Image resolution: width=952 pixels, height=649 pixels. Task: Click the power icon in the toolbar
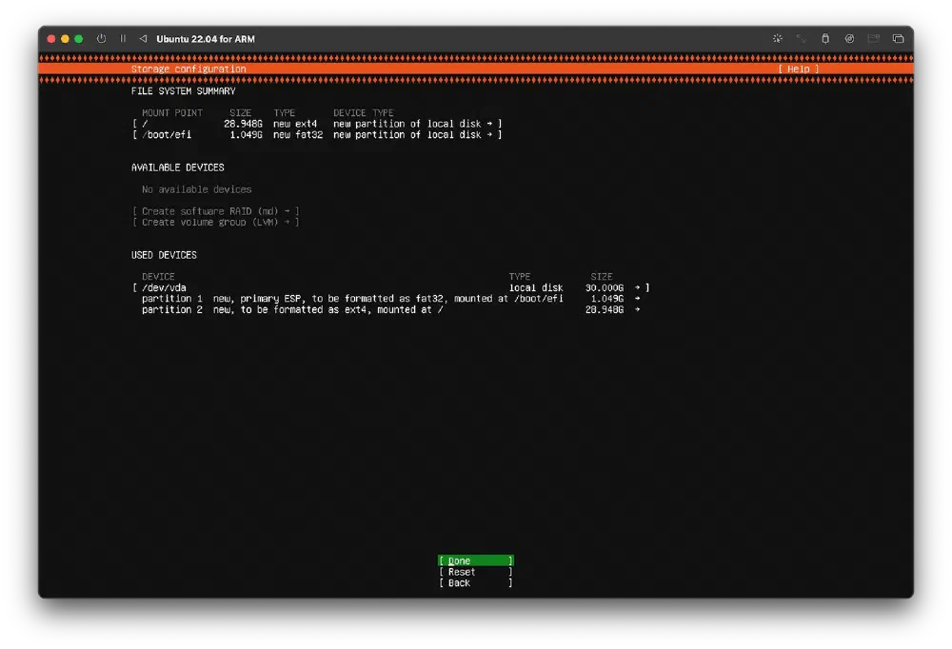tap(100, 39)
